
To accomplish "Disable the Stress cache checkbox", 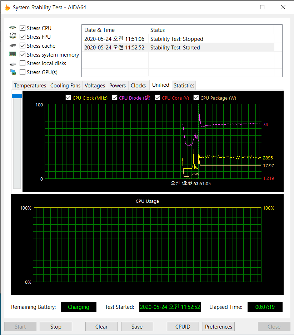I will pos(23,46).
